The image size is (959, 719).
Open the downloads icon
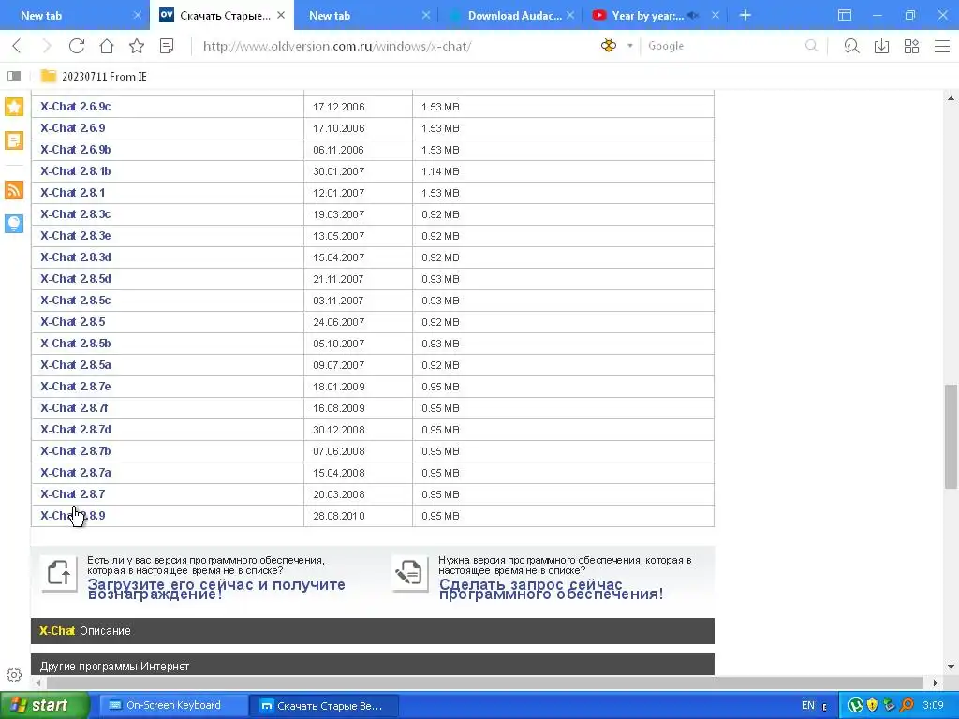tap(881, 46)
